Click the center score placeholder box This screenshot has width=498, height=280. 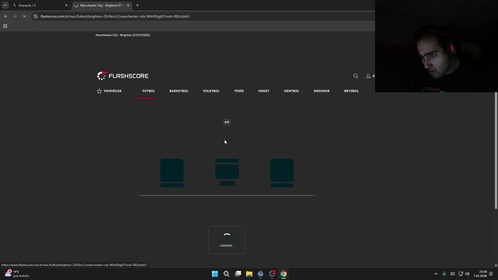point(227,171)
